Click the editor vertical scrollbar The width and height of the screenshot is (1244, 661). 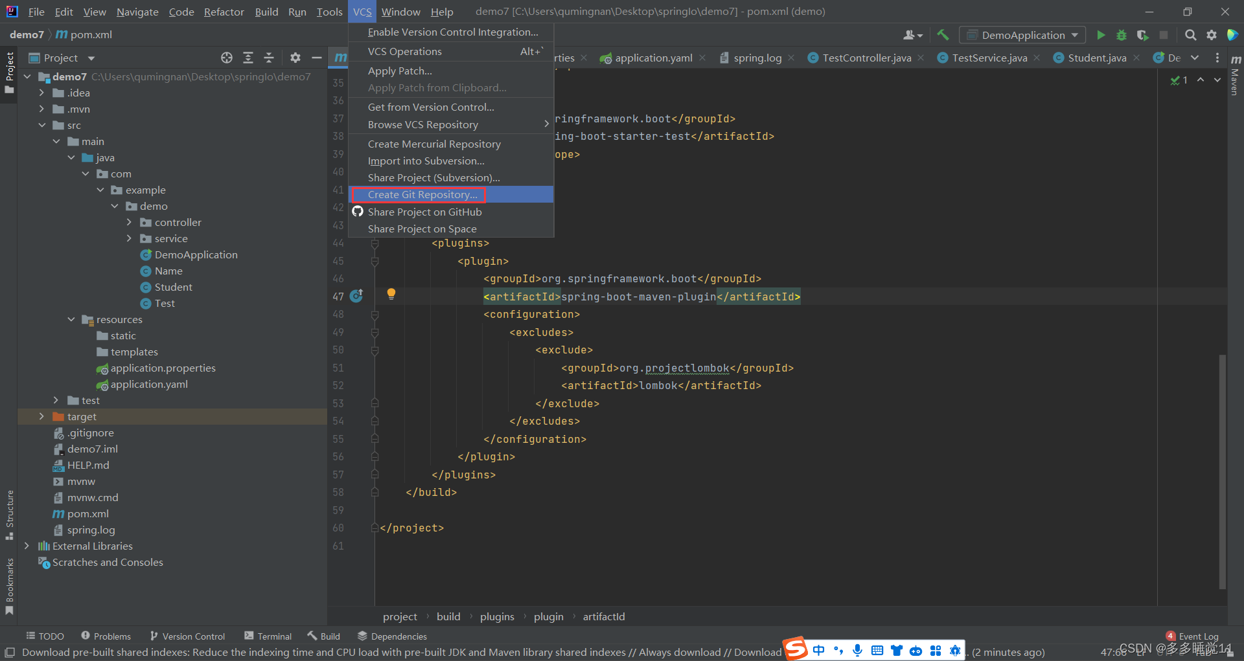1222,471
